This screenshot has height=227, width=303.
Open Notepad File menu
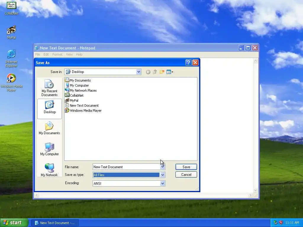pyautogui.click(x=38, y=54)
